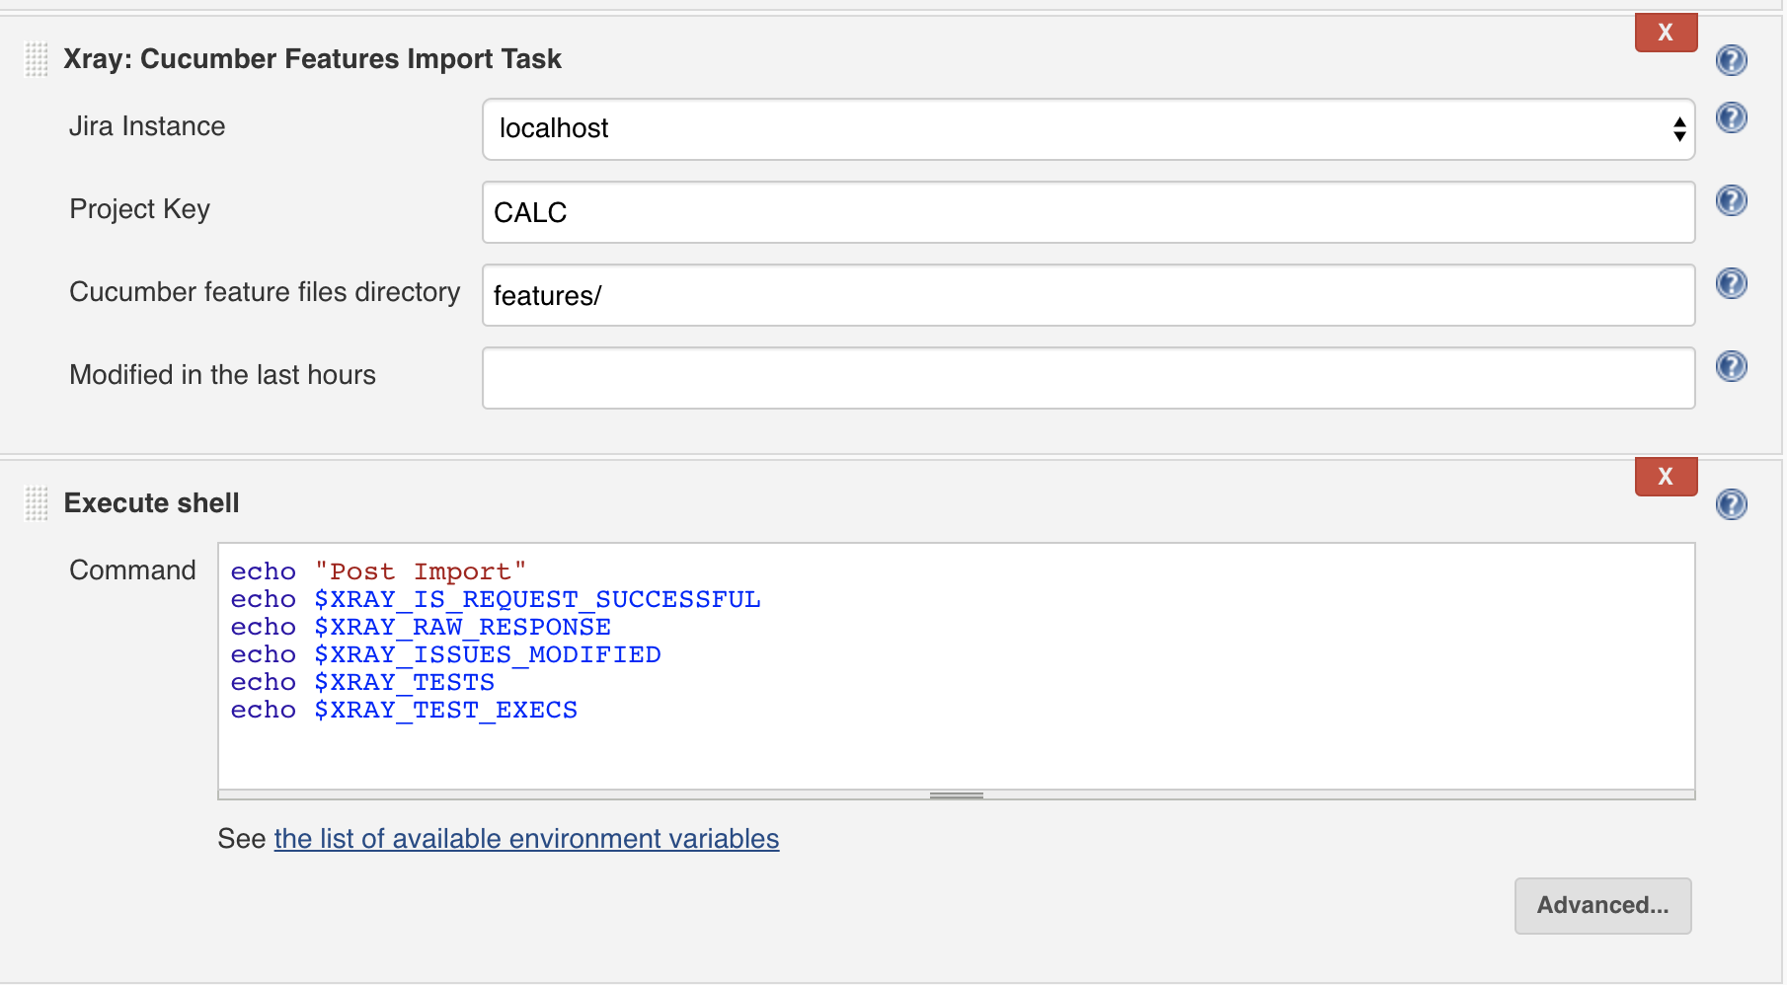The width and height of the screenshot is (1787, 985).
Task: Focus the empty Modified in the last hours field
Action: coord(1088,378)
